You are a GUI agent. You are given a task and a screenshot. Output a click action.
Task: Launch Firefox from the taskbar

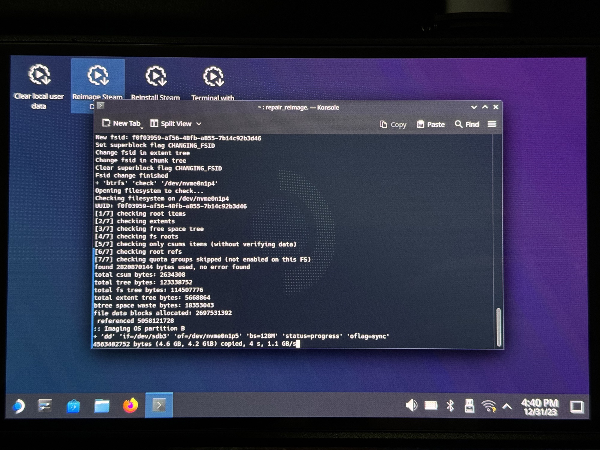(x=130, y=406)
